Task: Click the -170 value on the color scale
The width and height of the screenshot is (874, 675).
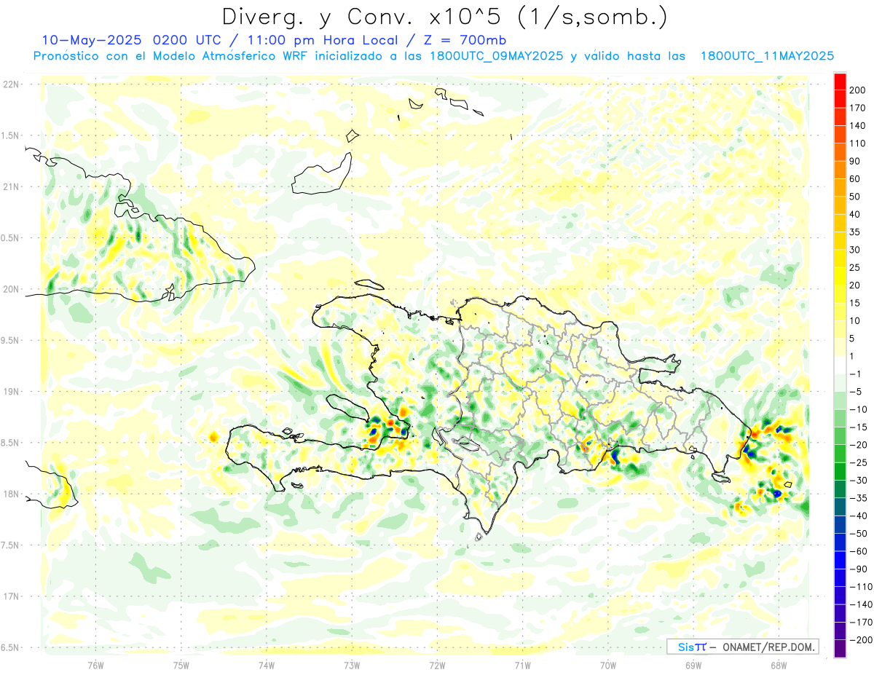Action: (862, 623)
